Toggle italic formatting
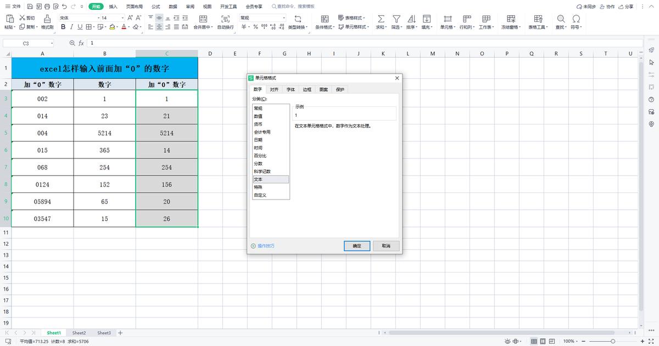Screen dimensions: 659x346 tap(72, 26)
